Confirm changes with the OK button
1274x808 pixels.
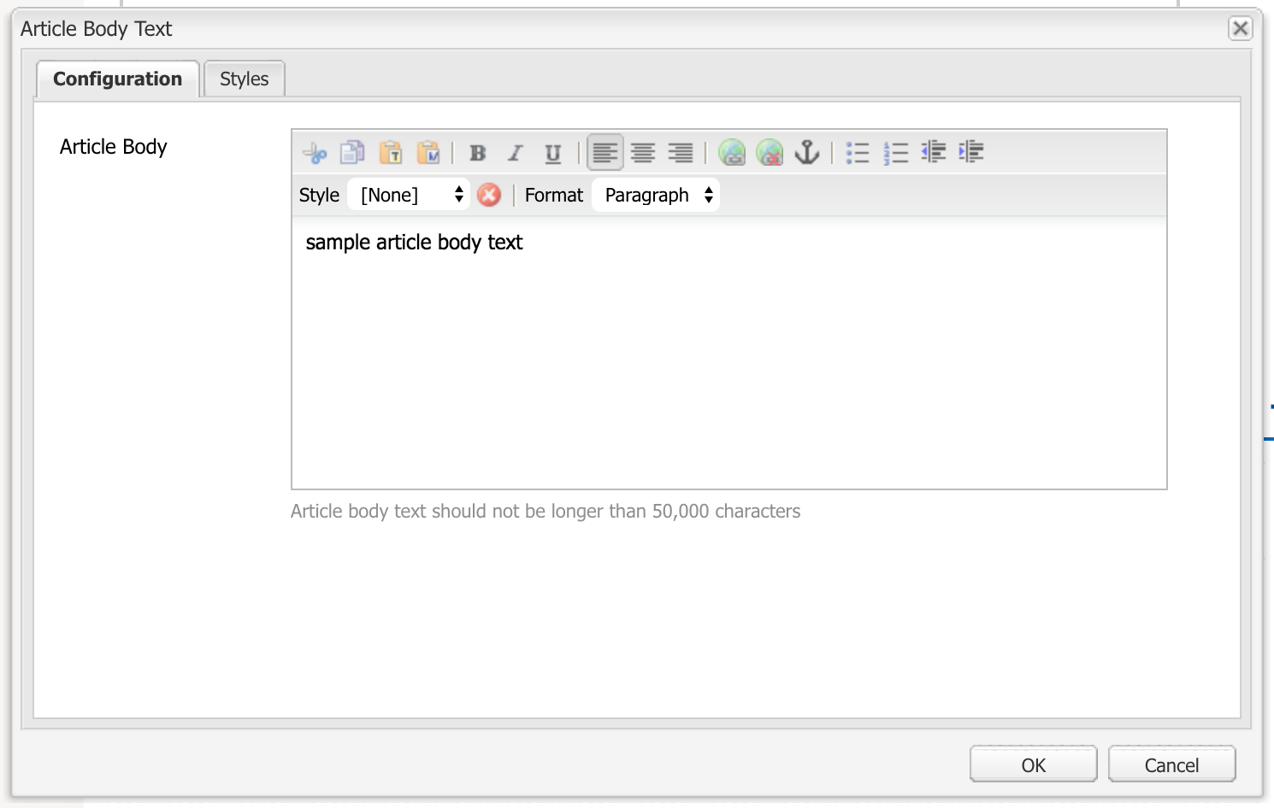(x=1032, y=764)
